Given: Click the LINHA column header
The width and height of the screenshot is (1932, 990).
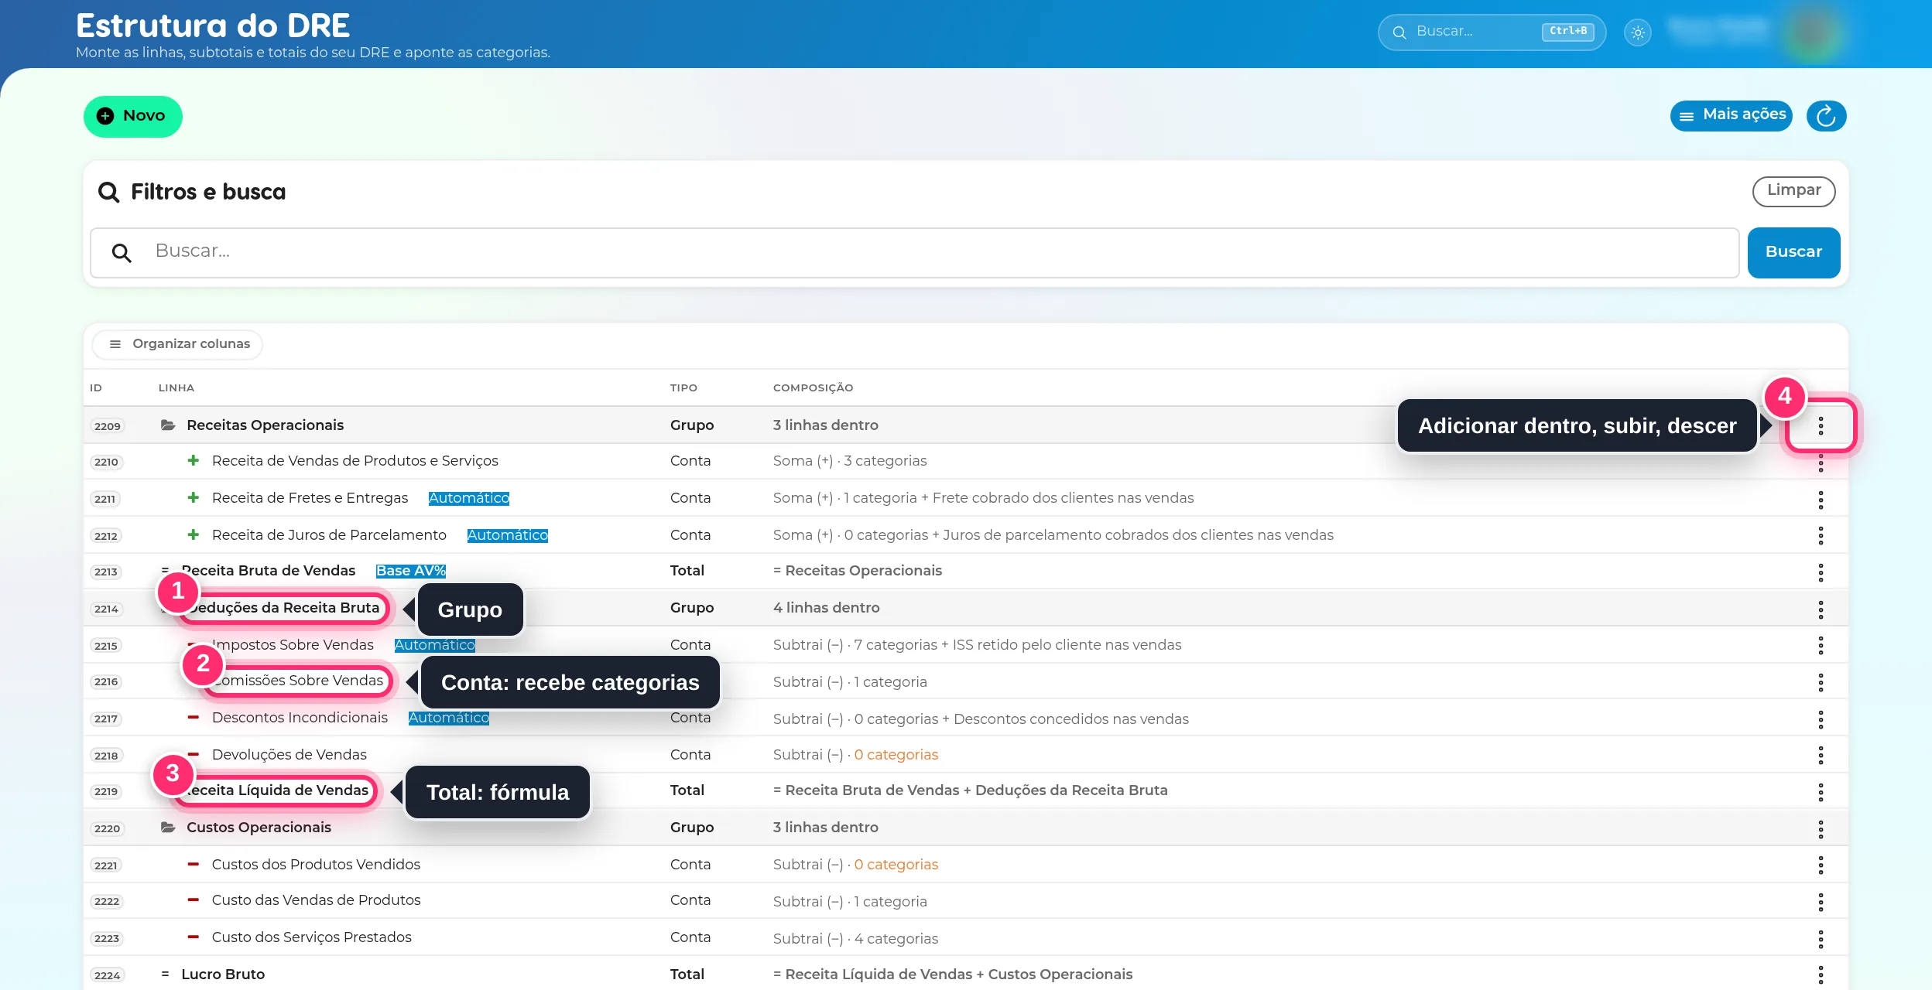Looking at the screenshot, I should [176, 387].
